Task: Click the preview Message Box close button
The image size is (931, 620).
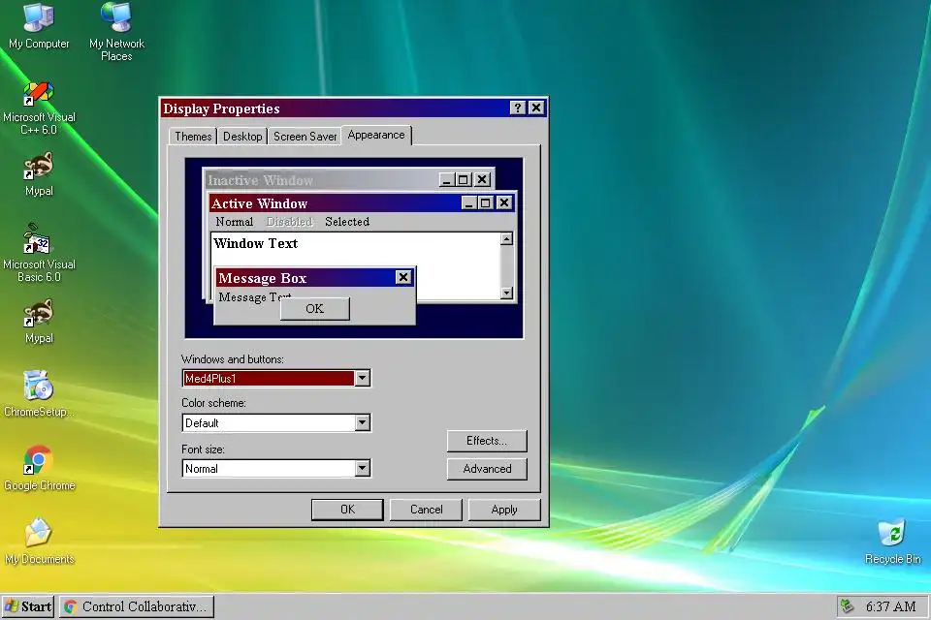Action: [403, 277]
